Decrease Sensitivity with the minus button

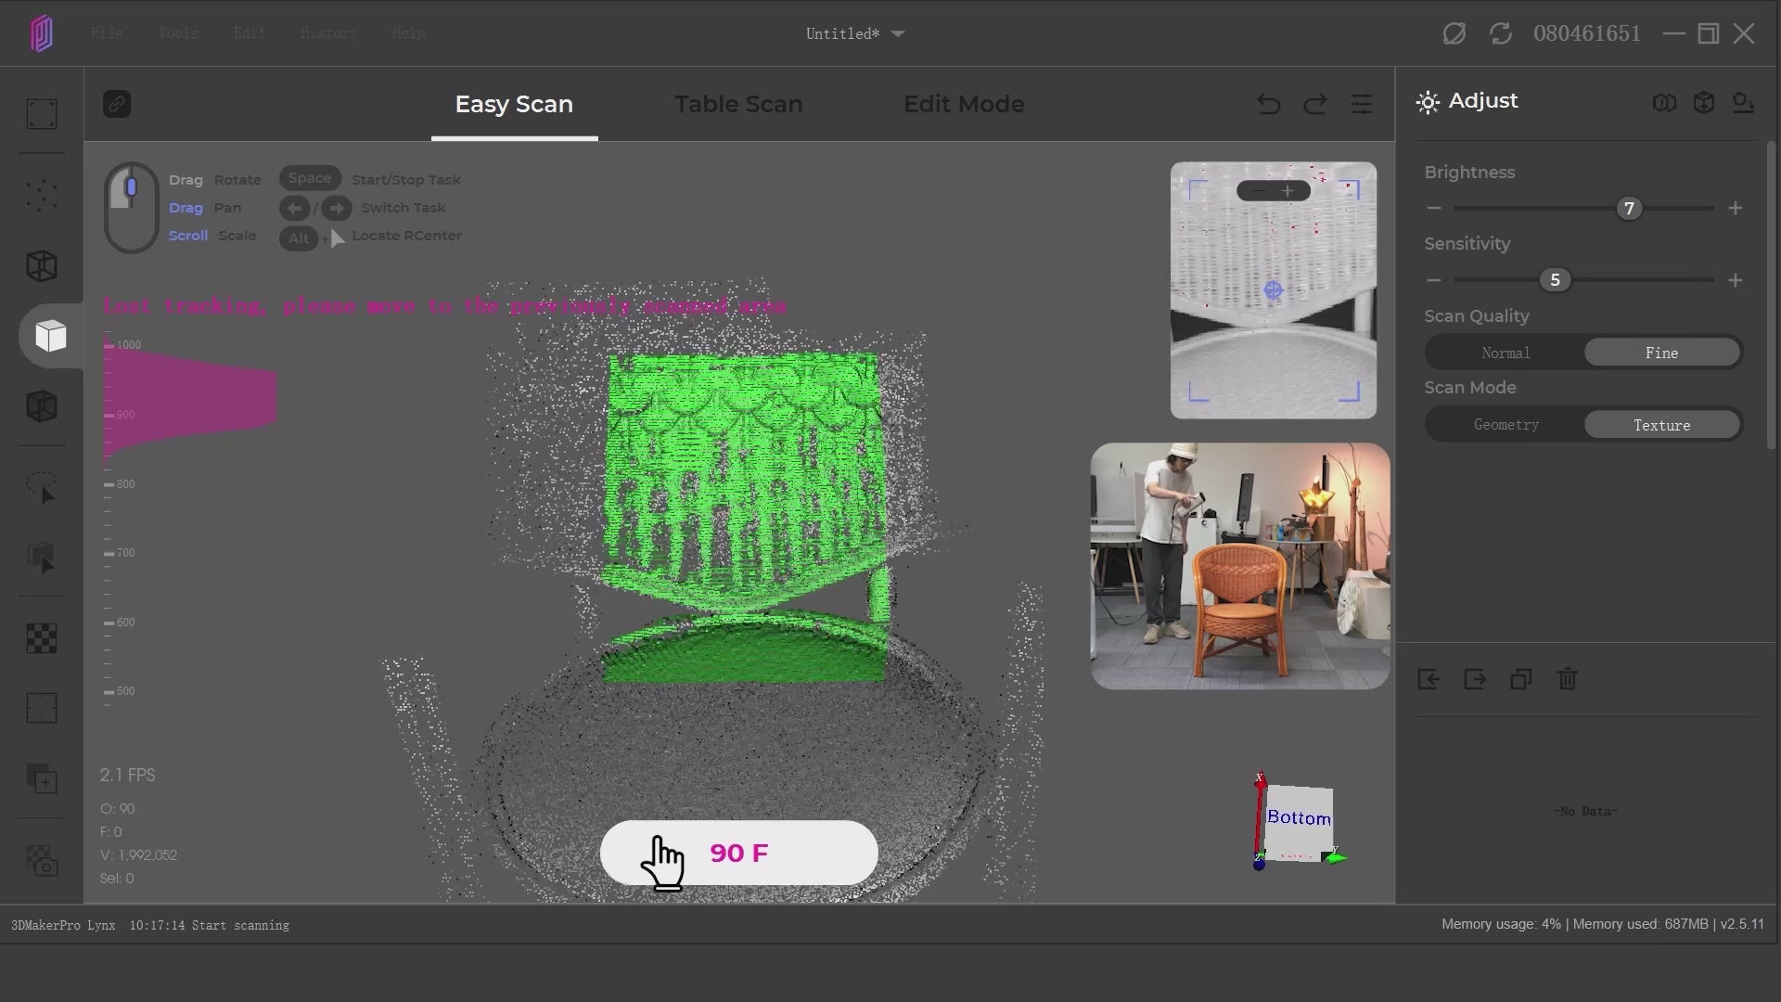tap(1434, 280)
